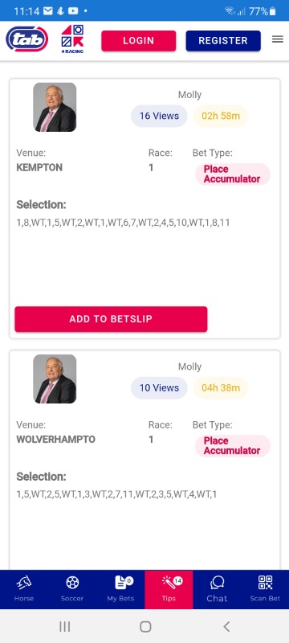Tap Molly's photo on Wolverhampton tip
The height and width of the screenshot is (643, 289).
tap(55, 379)
